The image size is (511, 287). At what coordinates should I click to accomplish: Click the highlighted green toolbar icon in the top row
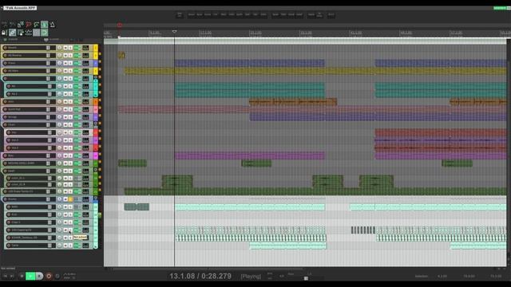(45, 25)
